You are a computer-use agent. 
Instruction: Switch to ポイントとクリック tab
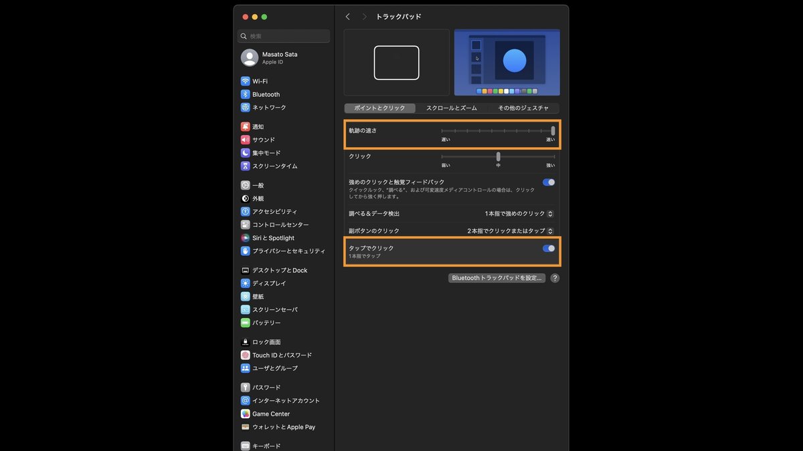[379, 108]
